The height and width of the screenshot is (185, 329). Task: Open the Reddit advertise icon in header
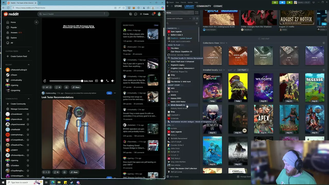131,14
